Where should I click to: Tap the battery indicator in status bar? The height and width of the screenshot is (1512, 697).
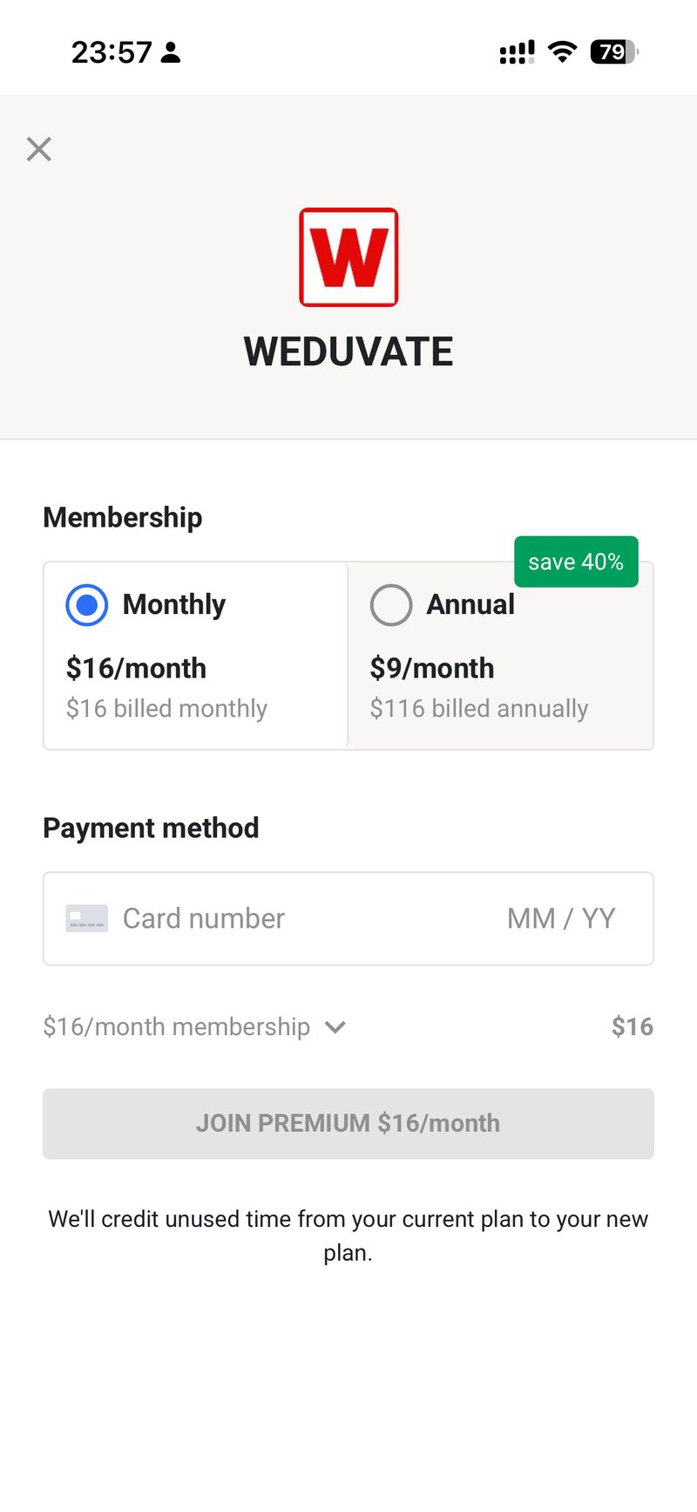coord(614,52)
